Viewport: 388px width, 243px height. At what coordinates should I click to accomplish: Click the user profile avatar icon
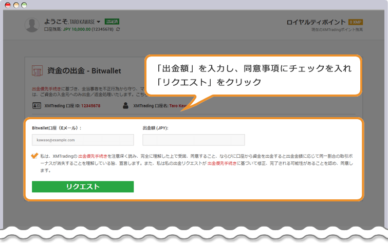pyautogui.click(x=32, y=25)
